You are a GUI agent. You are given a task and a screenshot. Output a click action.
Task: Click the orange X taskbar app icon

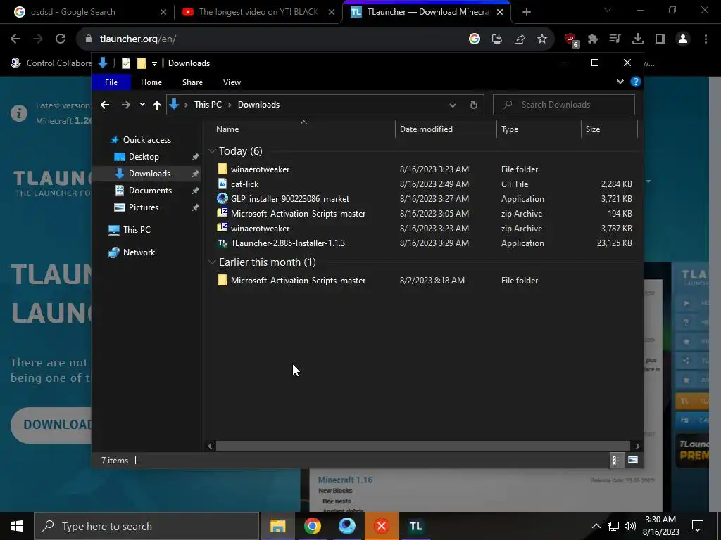pos(381,526)
